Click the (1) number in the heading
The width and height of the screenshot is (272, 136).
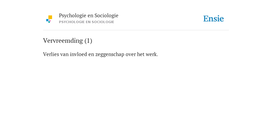(88, 41)
